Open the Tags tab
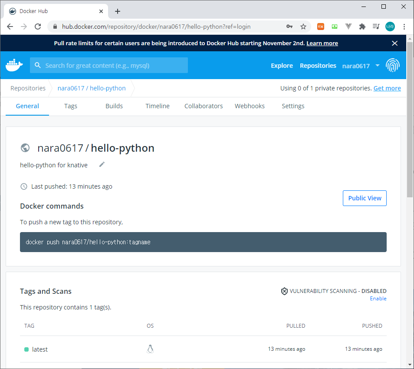 click(x=70, y=106)
